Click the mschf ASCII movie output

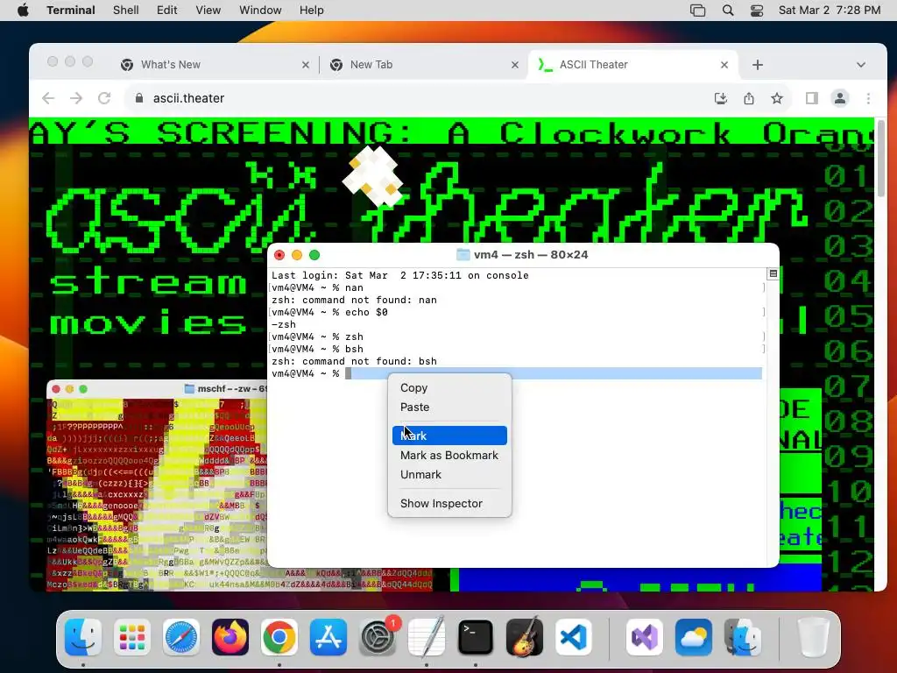coord(157,494)
